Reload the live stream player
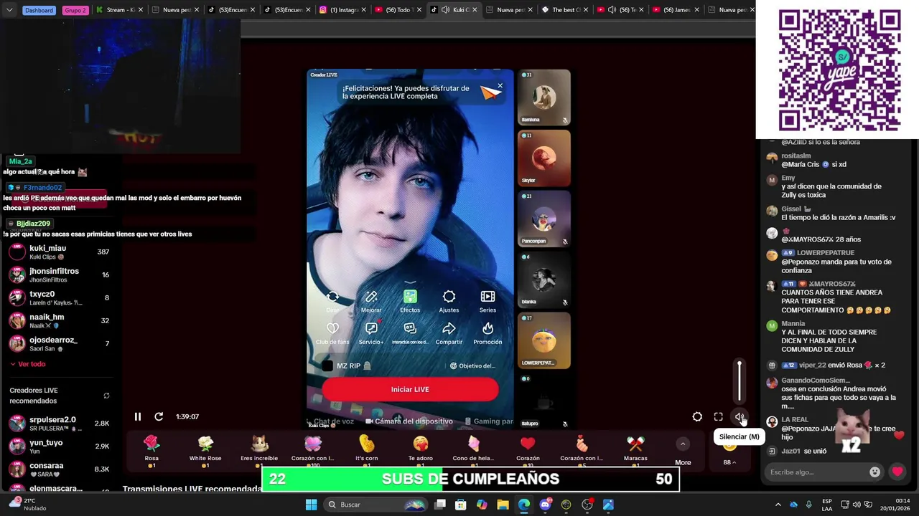This screenshot has height=516, width=919. tap(159, 416)
